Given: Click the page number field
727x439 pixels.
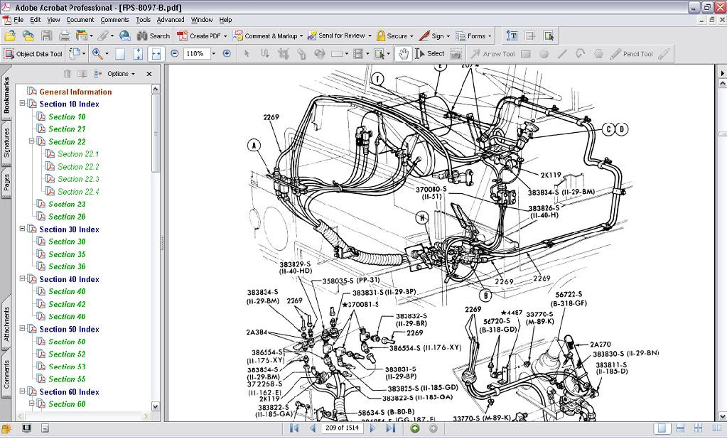Looking at the screenshot, I should 343,428.
